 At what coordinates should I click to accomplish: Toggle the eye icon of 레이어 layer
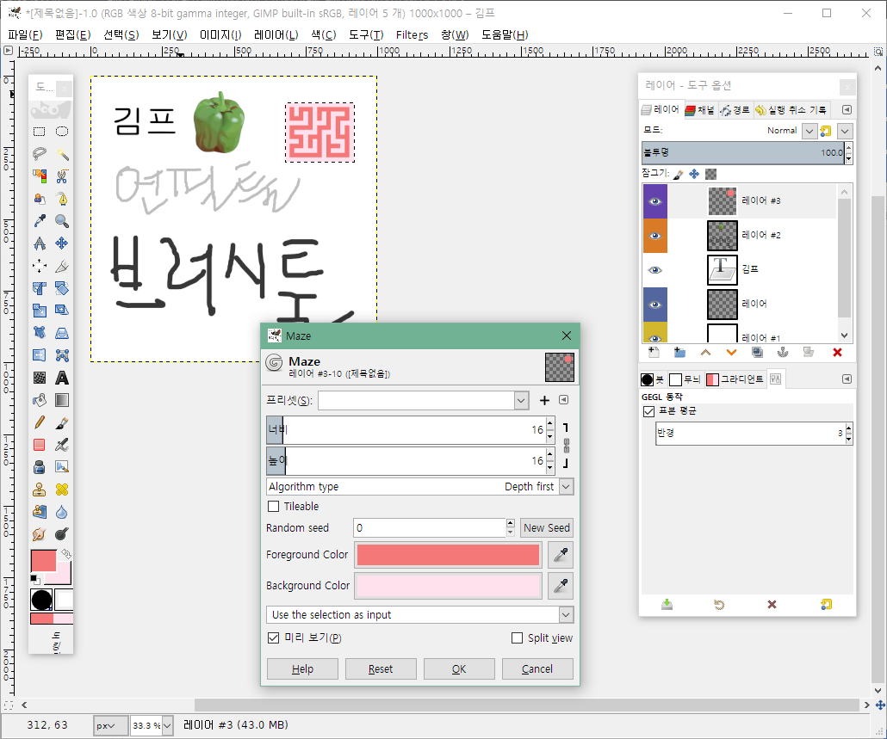coord(655,305)
